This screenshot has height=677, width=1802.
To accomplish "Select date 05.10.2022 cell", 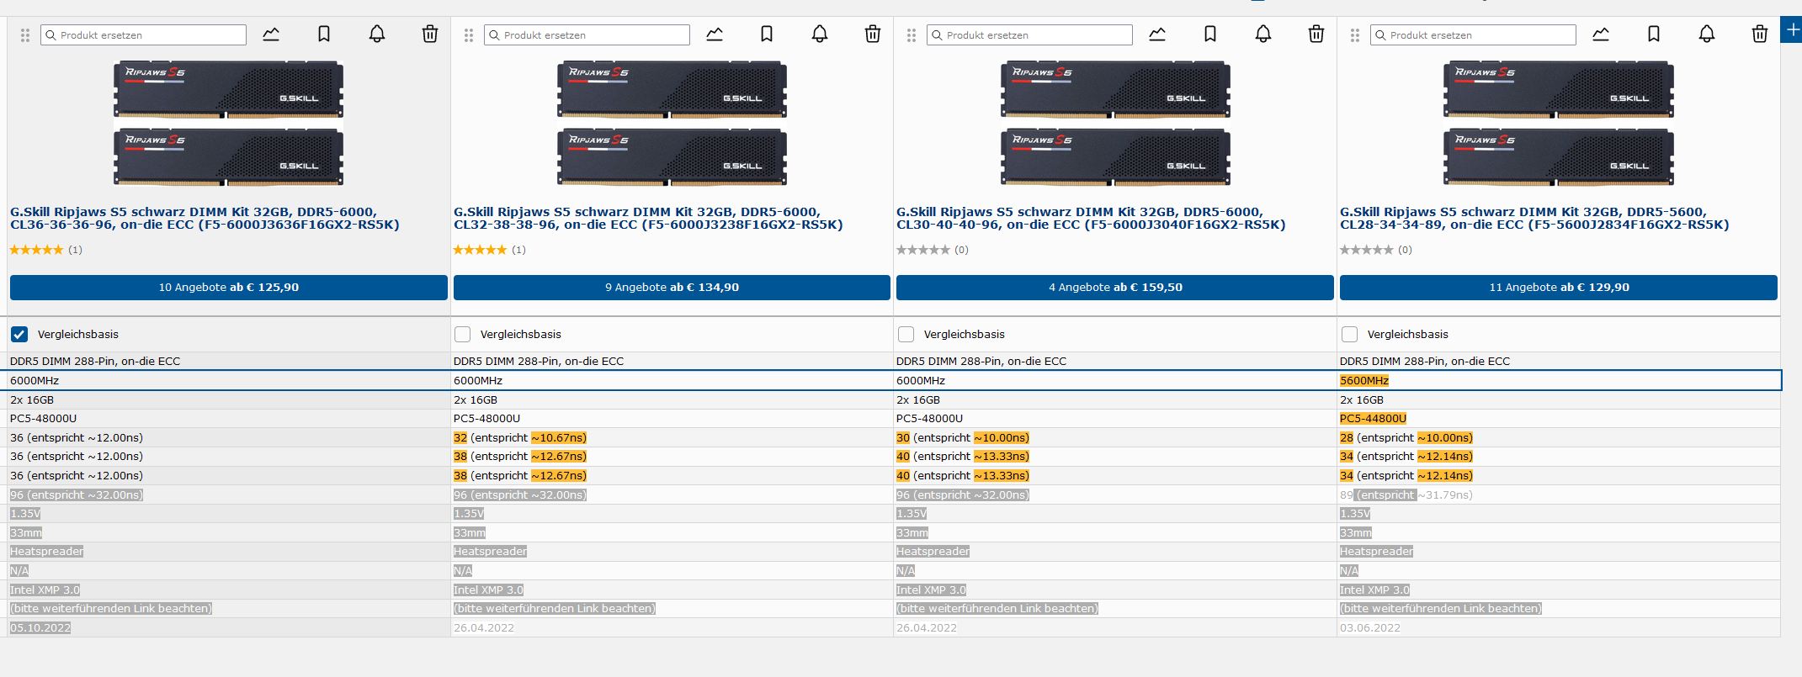I will 40,628.
